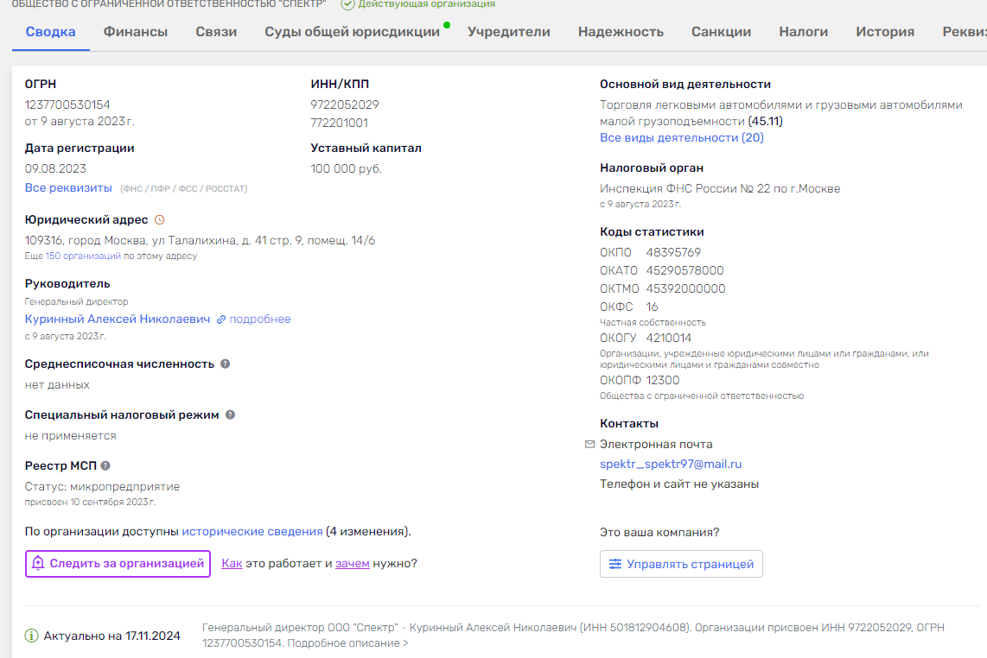Click ОКОПФ code 12300
Image resolution: width=987 pixels, height=658 pixels.
663,380
